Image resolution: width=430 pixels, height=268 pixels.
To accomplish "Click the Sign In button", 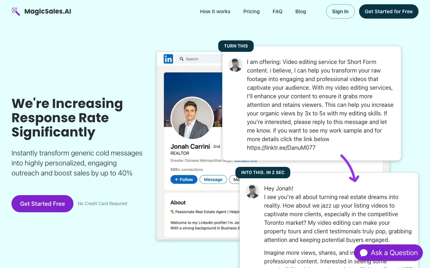I will click(x=340, y=11).
